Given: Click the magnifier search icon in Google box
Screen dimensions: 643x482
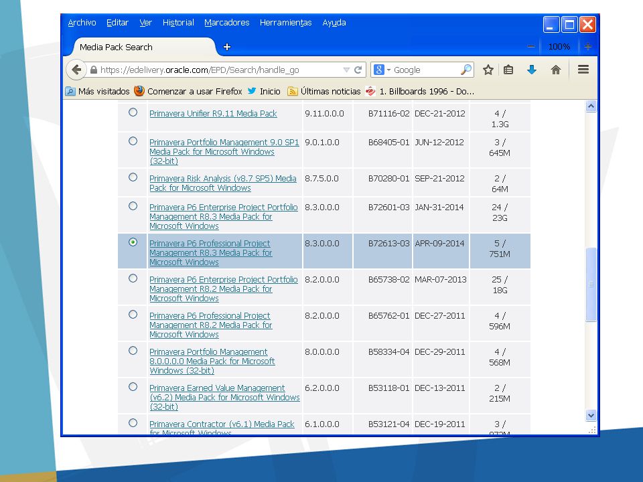Looking at the screenshot, I should pyautogui.click(x=466, y=70).
